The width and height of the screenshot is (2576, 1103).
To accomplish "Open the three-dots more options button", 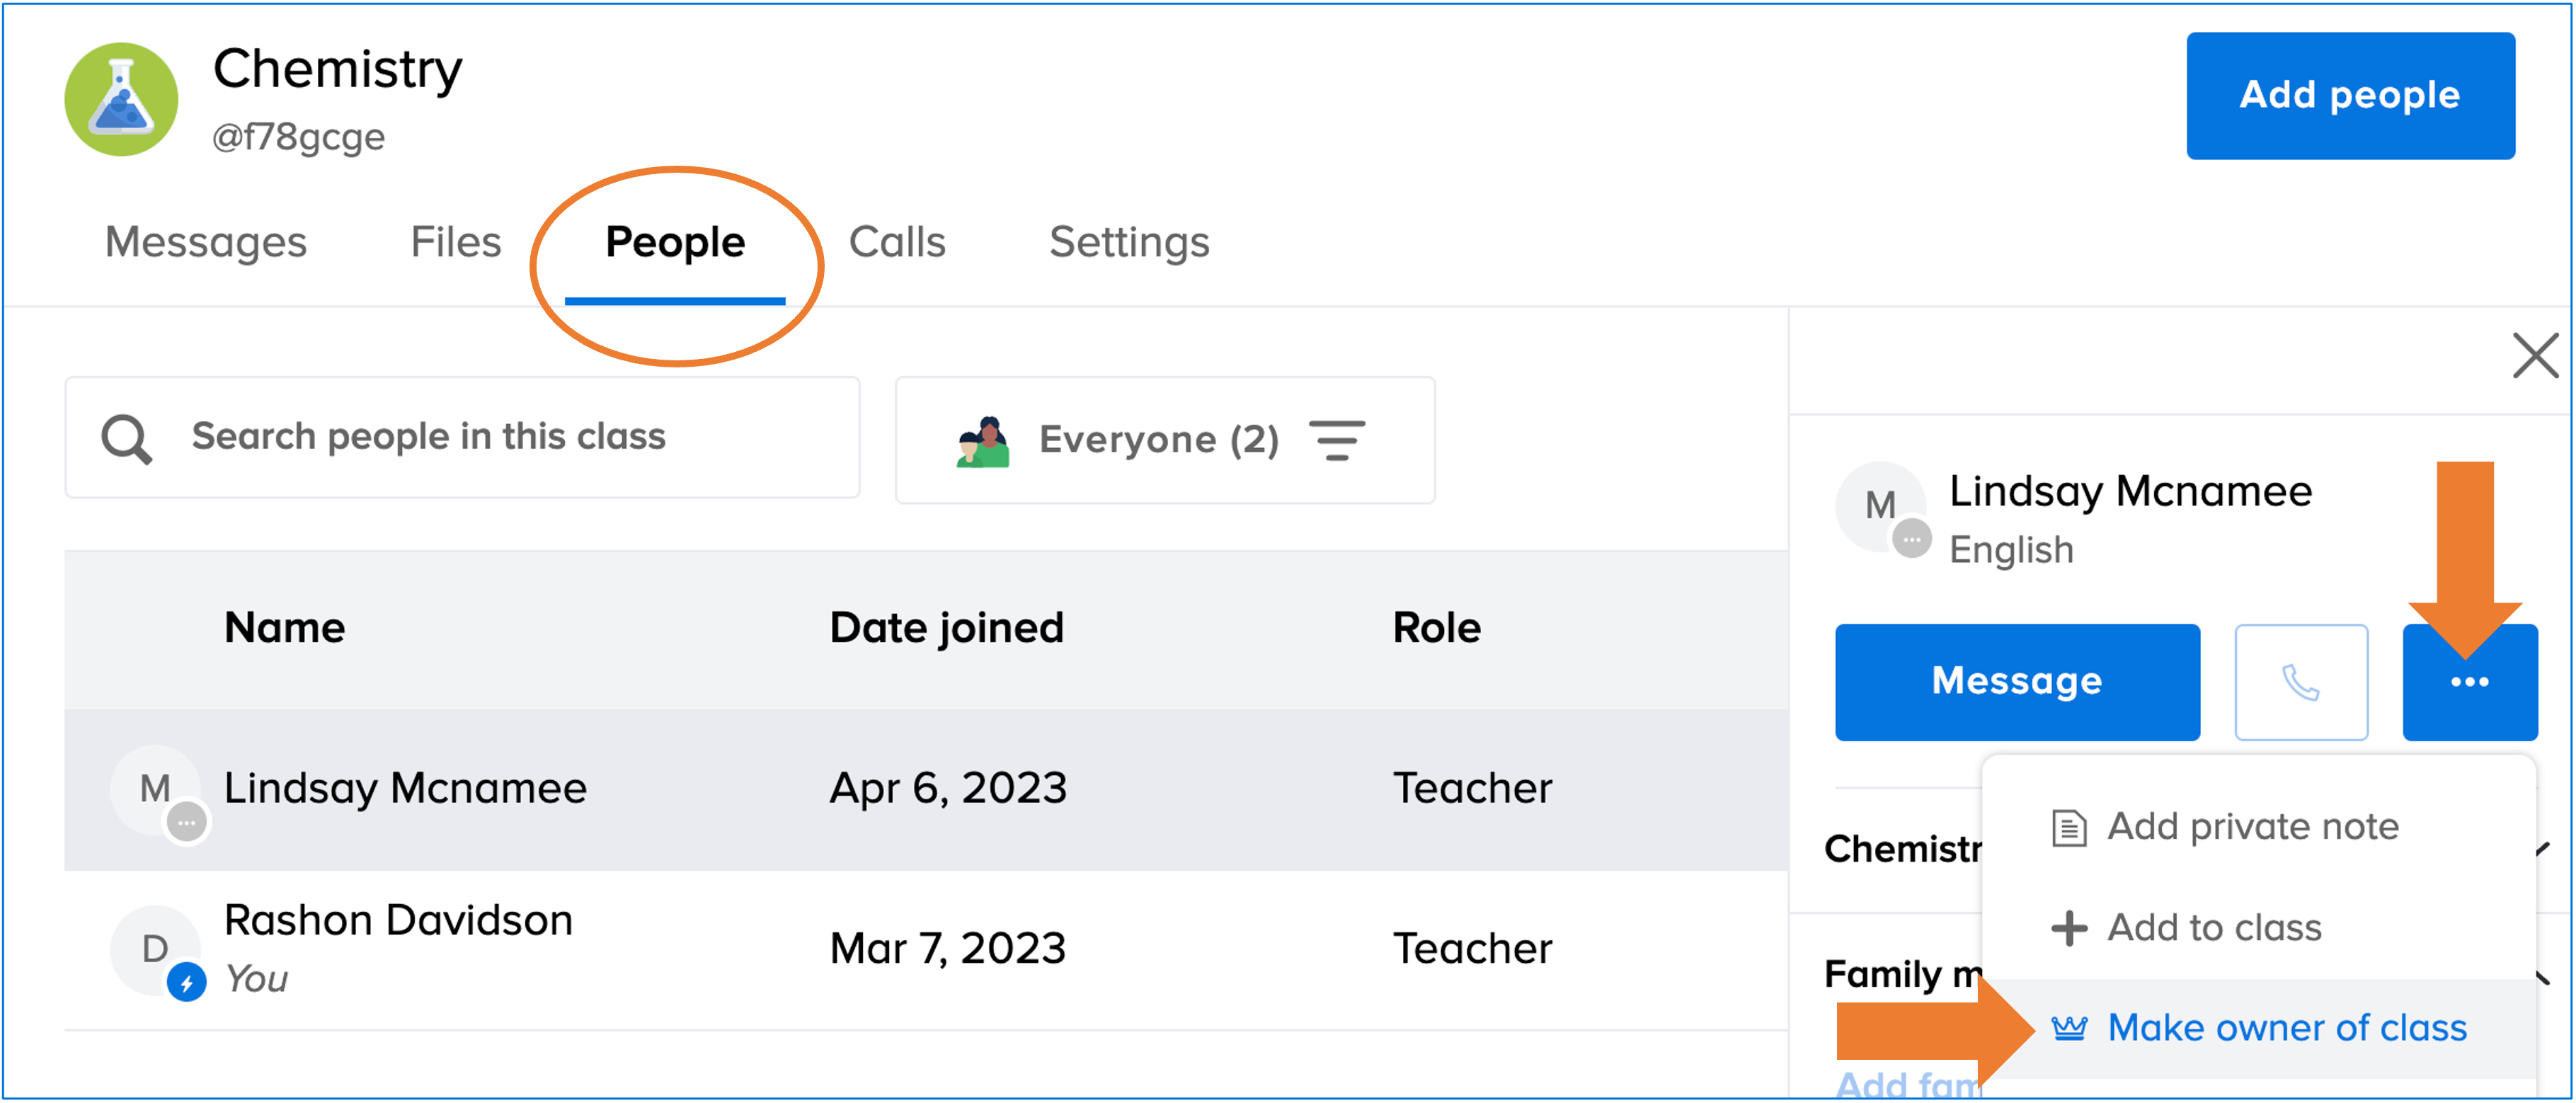I will click(x=2469, y=682).
